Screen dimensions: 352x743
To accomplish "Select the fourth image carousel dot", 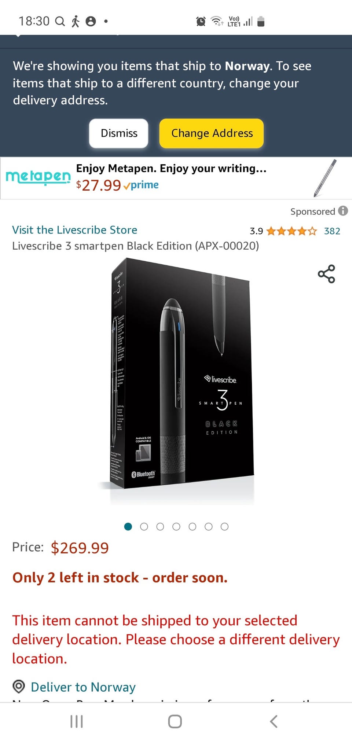I will pyautogui.click(x=176, y=527).
